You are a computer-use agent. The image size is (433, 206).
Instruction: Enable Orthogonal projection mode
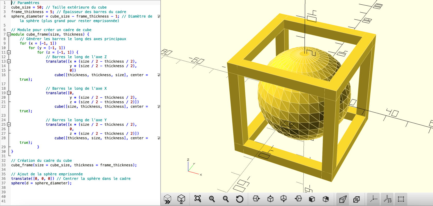click(x=357, y=199)
